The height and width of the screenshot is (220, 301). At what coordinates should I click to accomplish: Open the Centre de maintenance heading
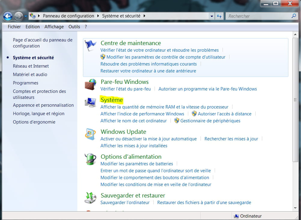point(131,43)
